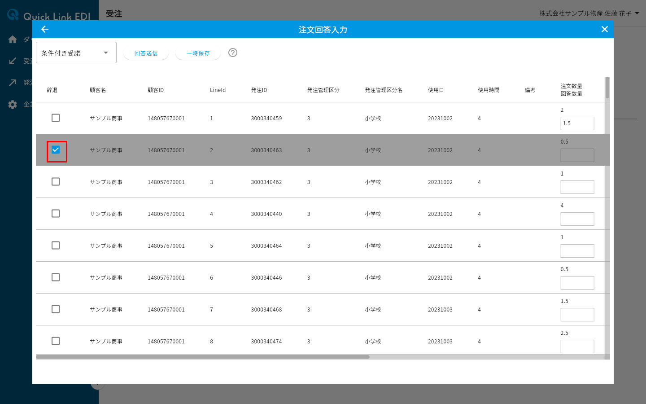Uncheck 辞退 checkbox for LineId 2
646x404 pixels.
tap(56, 150)
